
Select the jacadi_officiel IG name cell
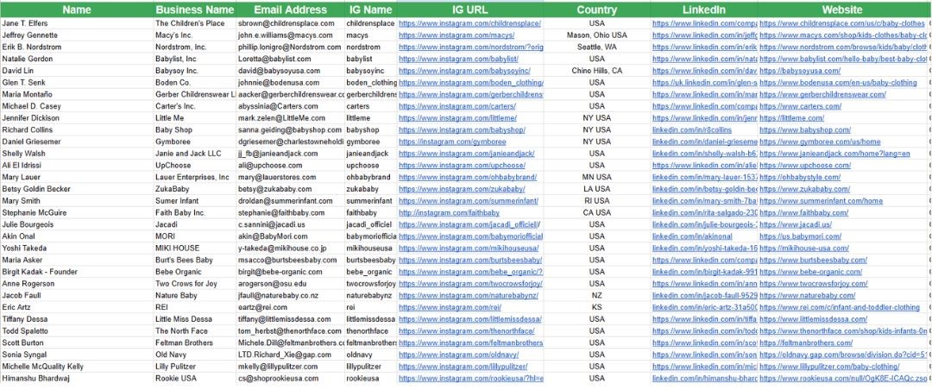pos(370,224)
